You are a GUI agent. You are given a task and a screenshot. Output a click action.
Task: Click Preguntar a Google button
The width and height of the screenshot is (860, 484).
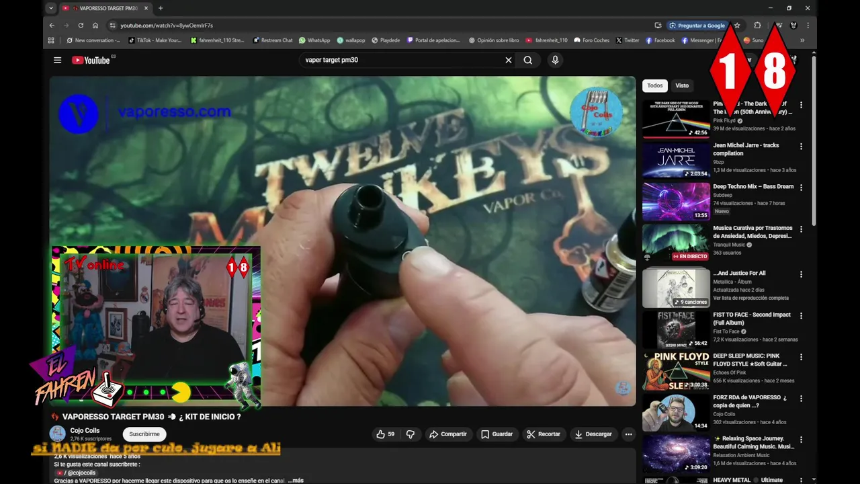697,26
